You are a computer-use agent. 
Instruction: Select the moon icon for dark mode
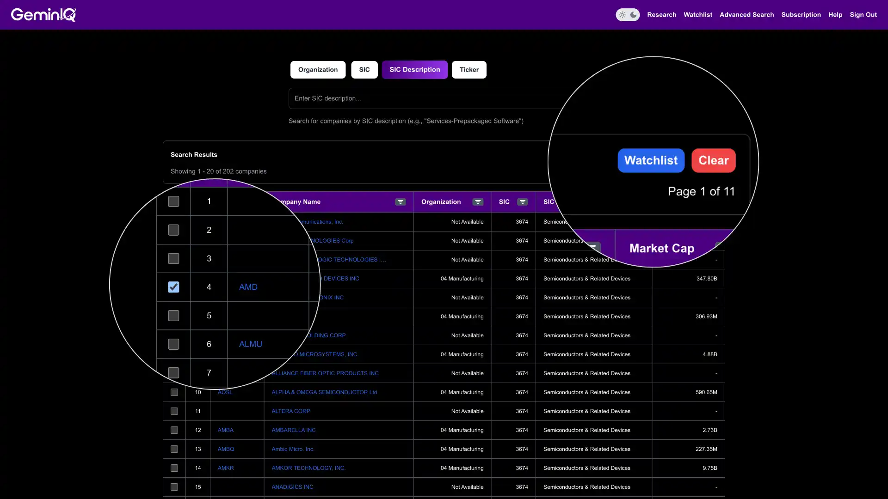(x=634, y=15)
